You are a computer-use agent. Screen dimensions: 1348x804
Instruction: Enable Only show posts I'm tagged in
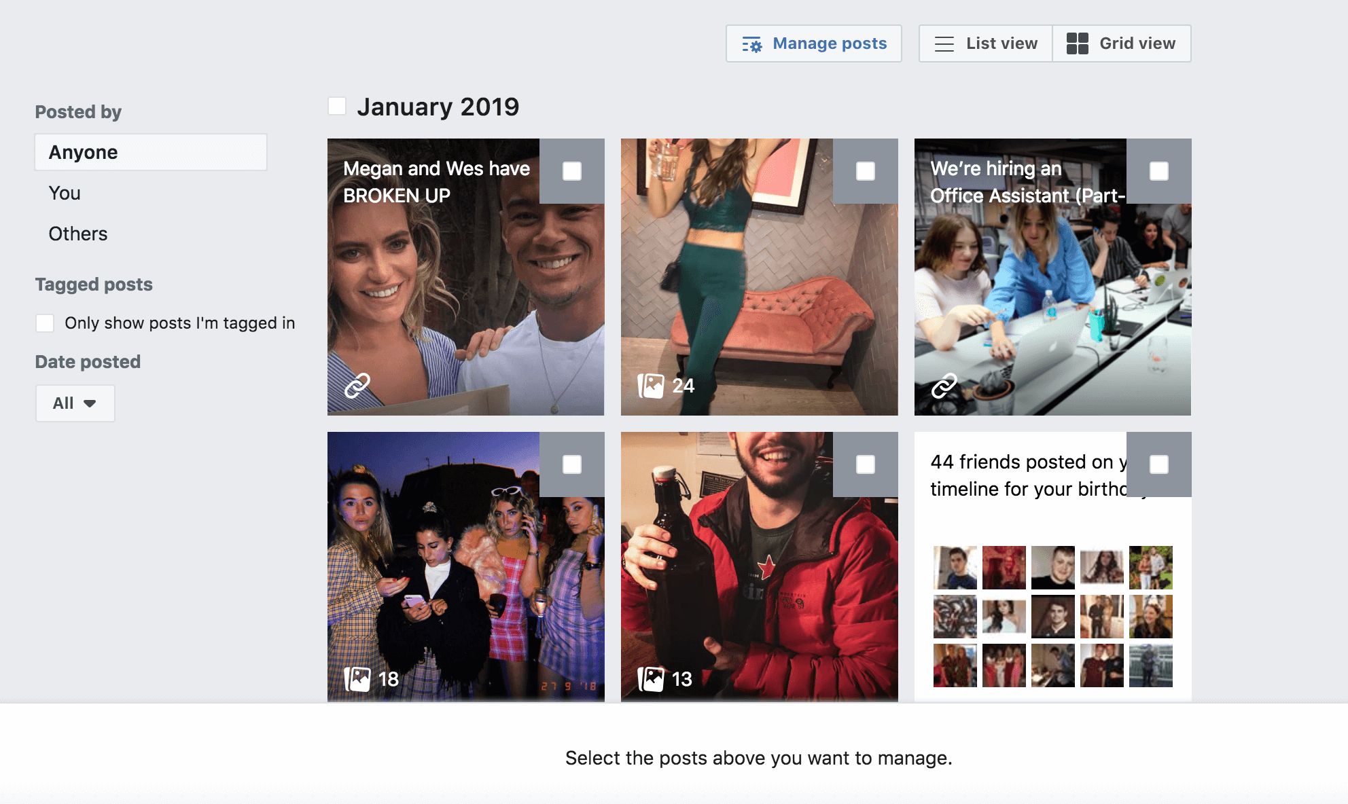tap(45, 323)
